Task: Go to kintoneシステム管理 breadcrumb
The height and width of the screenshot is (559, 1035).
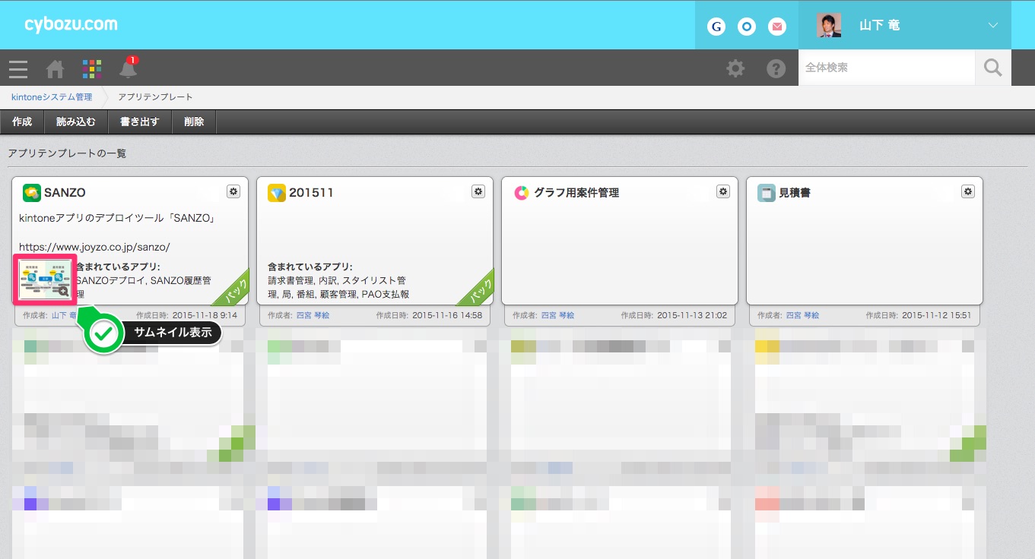Action: pos(52,97)
